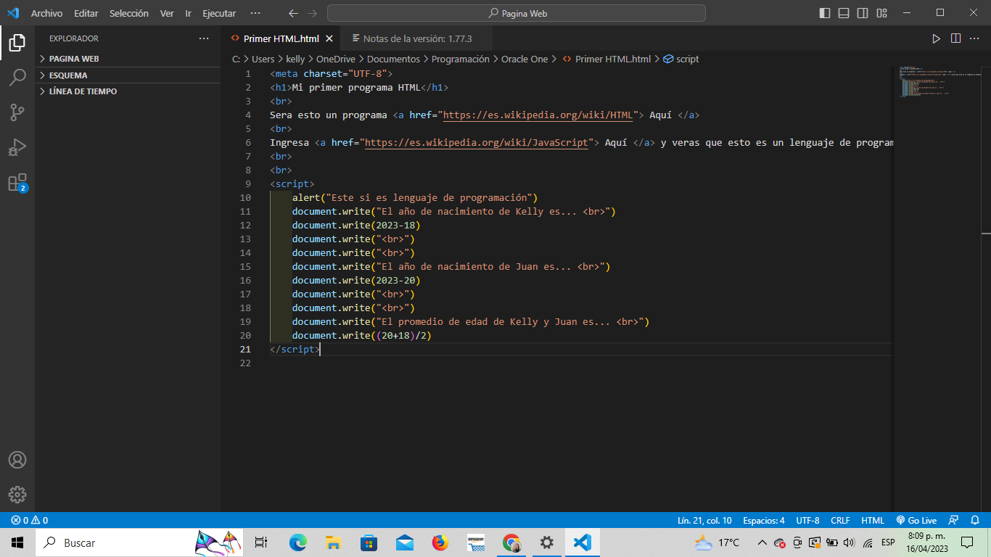The width and height of the screenshot is (991, 557).
Task: Click line number 9 in gutter
Action: point(248,183)
